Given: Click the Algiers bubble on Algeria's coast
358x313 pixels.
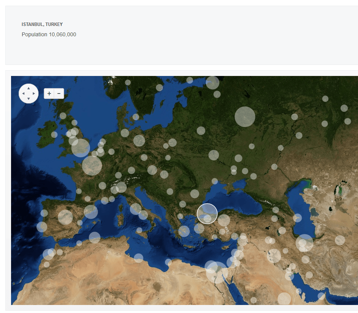Looking at the screenshot, I should [x=95, y=237].
